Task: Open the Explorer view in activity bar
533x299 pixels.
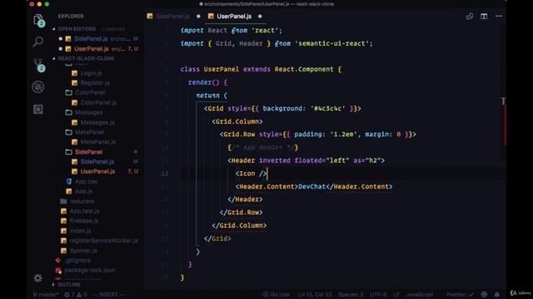Action: coord(38,20)
